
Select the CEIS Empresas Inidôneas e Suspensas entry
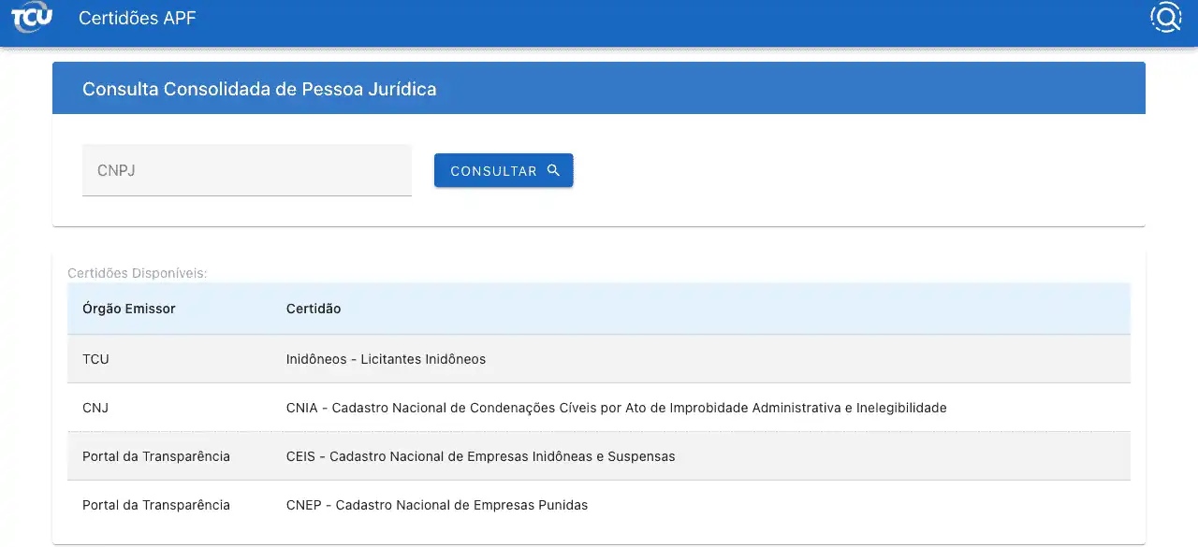click(x=480, y=456)
